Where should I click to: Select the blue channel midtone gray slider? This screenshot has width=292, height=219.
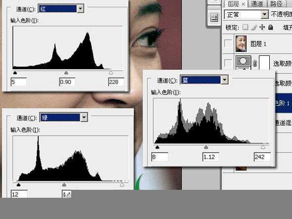pos(206,147)
